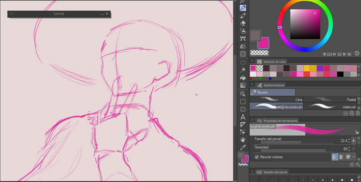
Task: Select the Figure rectangle tool
Action: click(x=243, y=102)
